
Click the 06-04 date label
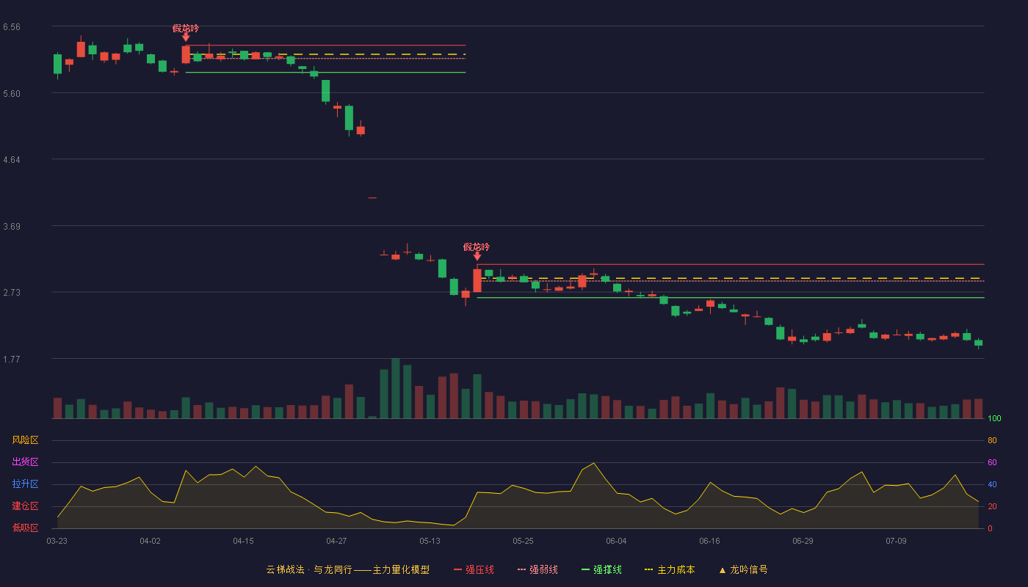click(x=617, y=541)
